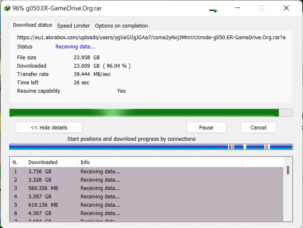Image resolution: width=303 pixels, height=228 pixels.
Task: Click the green download progress bar
Action: [151, 113]
